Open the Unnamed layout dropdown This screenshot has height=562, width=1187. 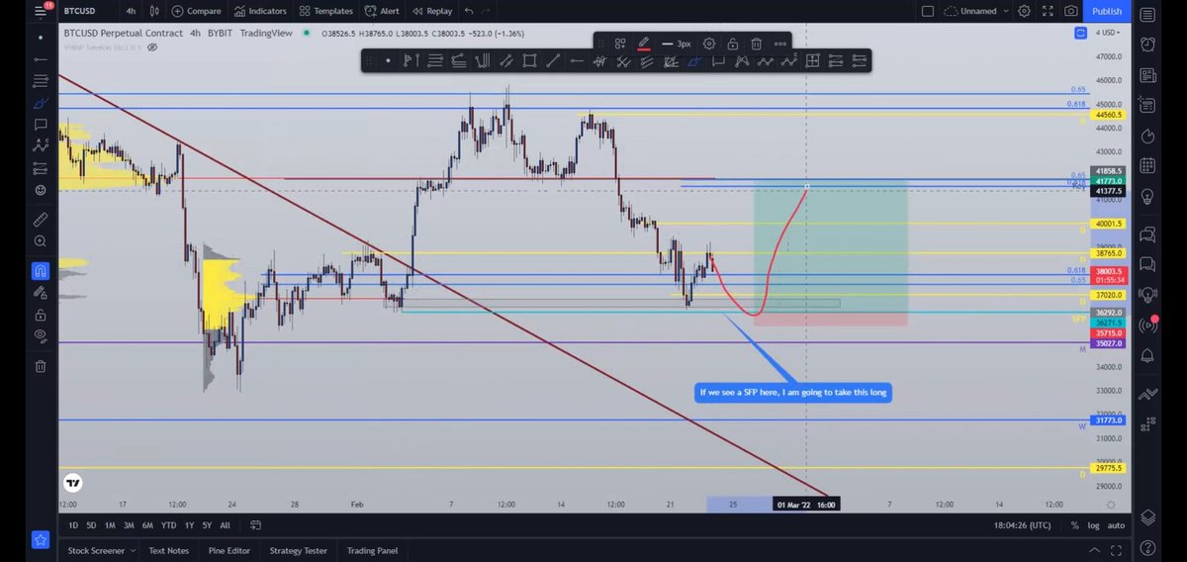(x=974, y=12)
